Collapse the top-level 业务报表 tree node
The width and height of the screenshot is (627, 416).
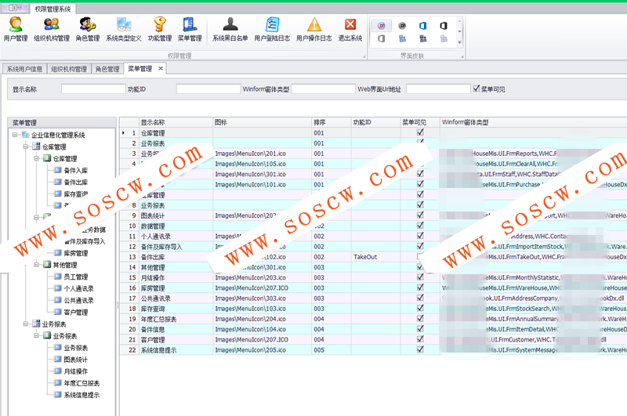point(26,324)
